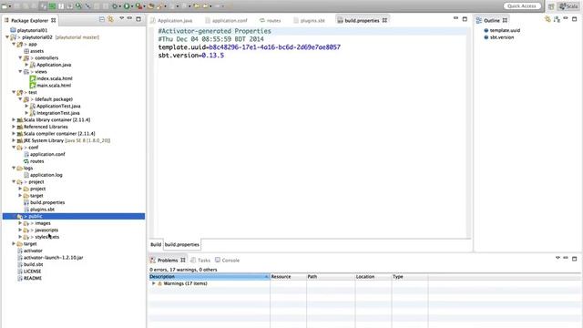The image size is (583, 328).
Task: Collapse All in Package Explorer toolbar
Action: pyautogui.click(x=102, y=19)
